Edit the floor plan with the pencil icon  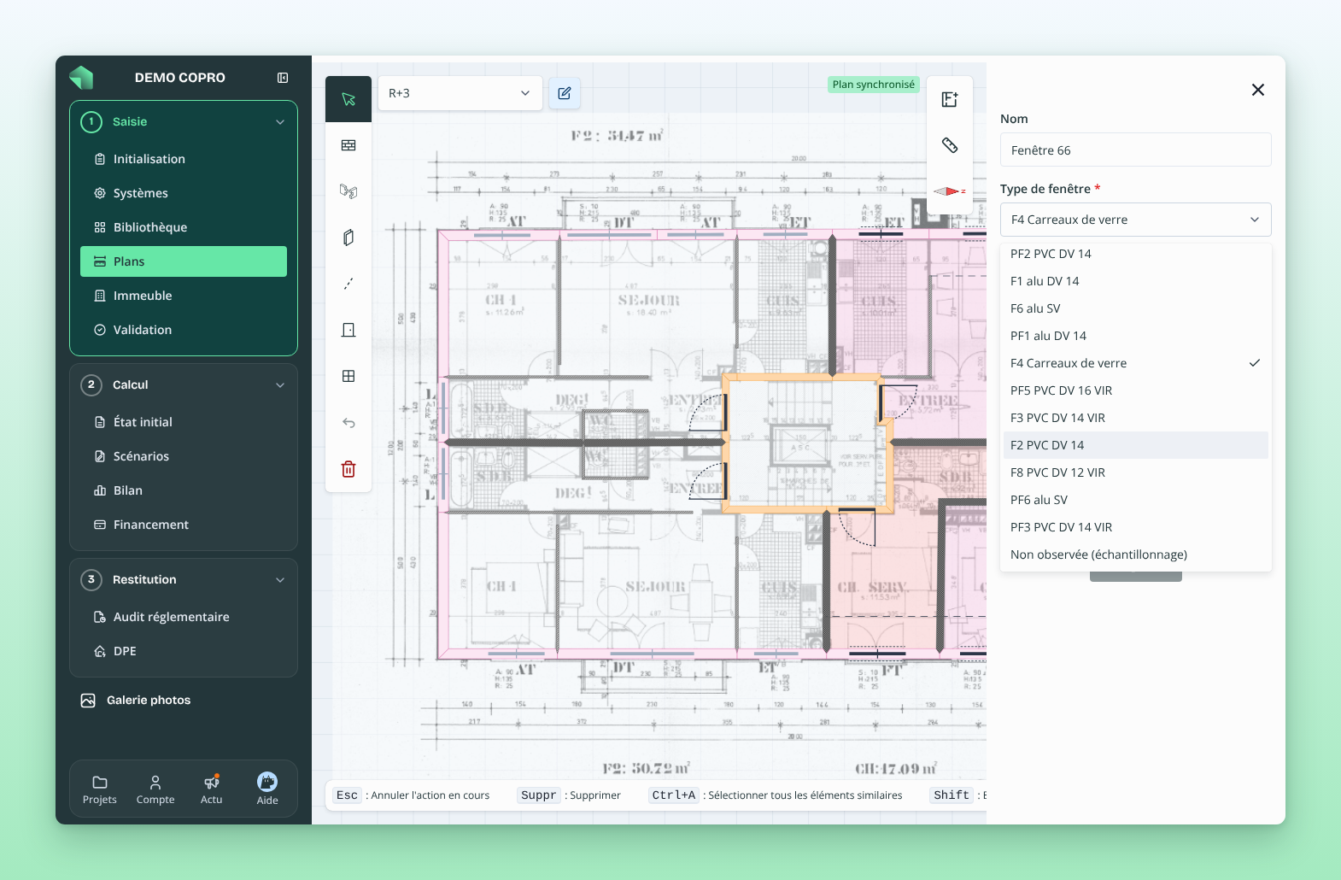(x=565, y=93)
